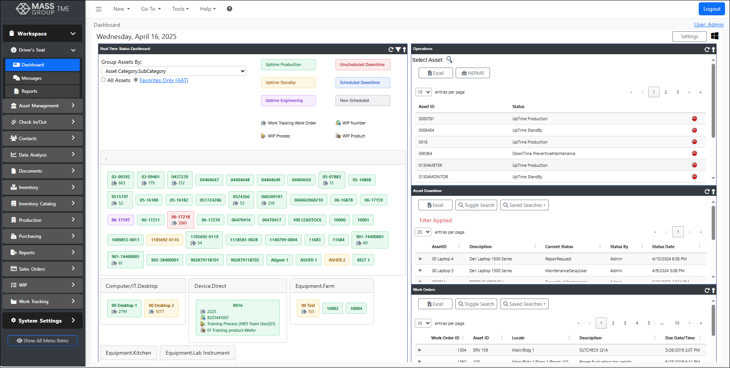The image size is (730, 368).
Task: Click the red remove icon beside asset 0016
Action: coord(695,142)
